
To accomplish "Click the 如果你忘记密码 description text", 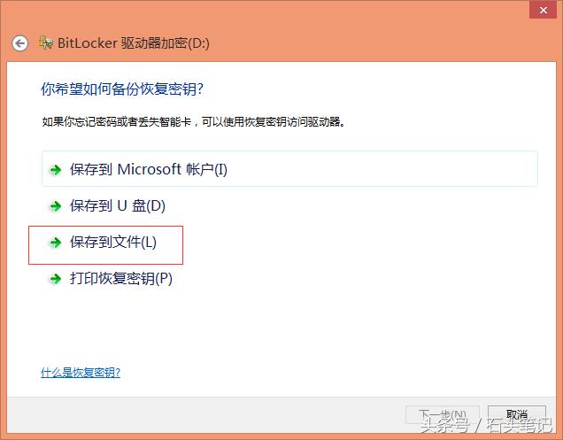I will [x=194, y=122].
